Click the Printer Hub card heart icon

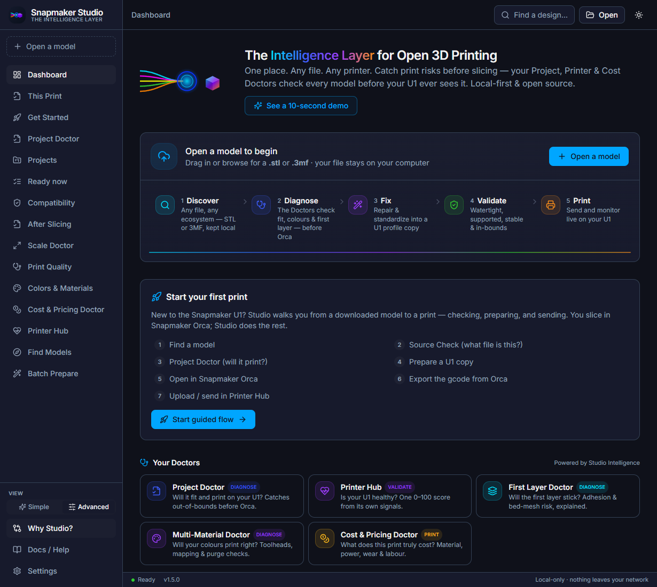tap(325, 491)
